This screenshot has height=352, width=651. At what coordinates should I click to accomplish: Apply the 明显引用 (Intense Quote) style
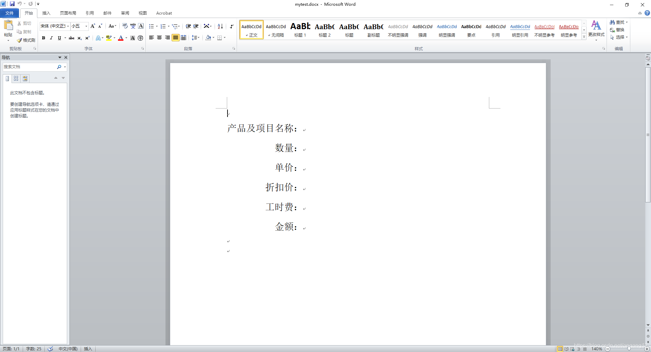click(520, 30)
